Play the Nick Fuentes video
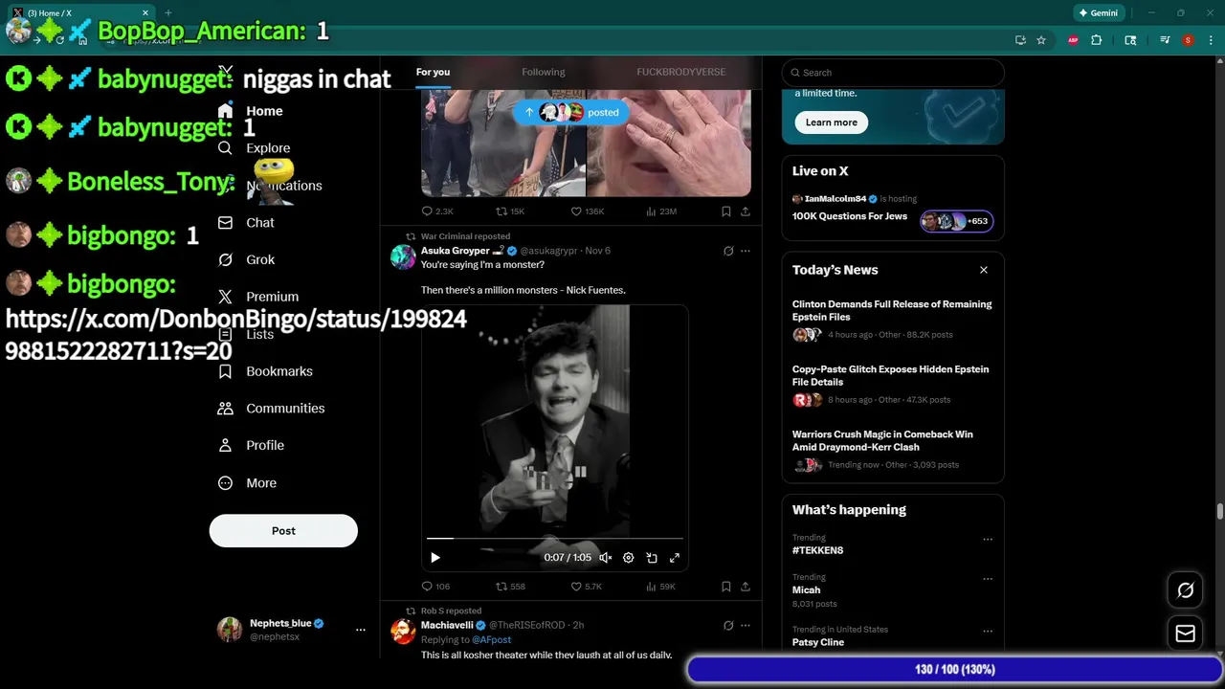This screenshot has width=1225, height=689. [x=435, y=558]
